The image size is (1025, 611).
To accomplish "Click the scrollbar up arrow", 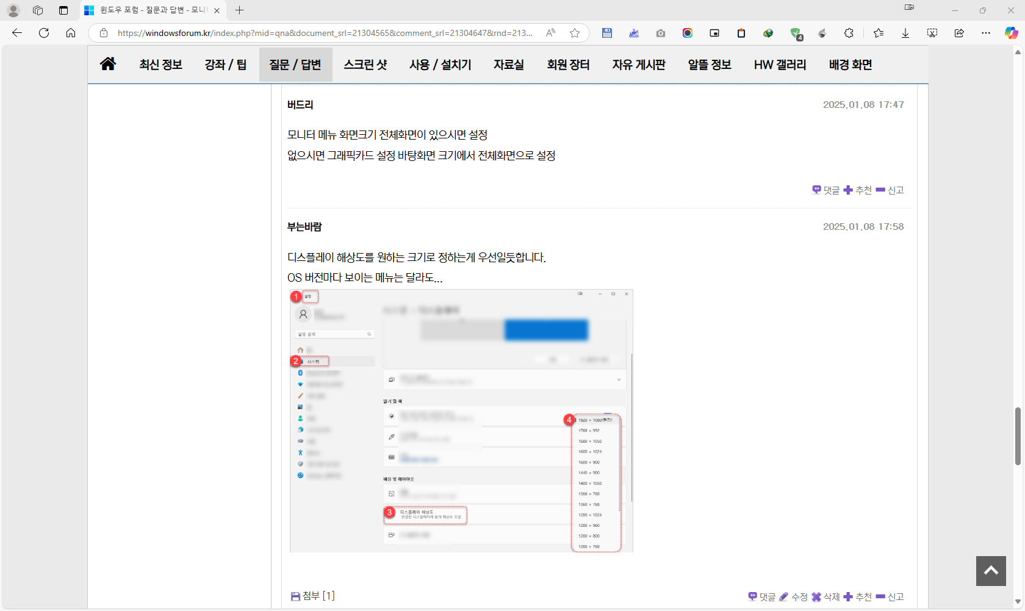I will [1018, 52].
